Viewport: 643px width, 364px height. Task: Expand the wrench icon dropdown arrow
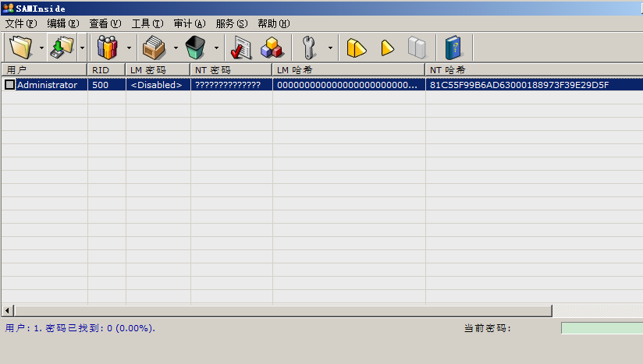(x=330, y=48)
